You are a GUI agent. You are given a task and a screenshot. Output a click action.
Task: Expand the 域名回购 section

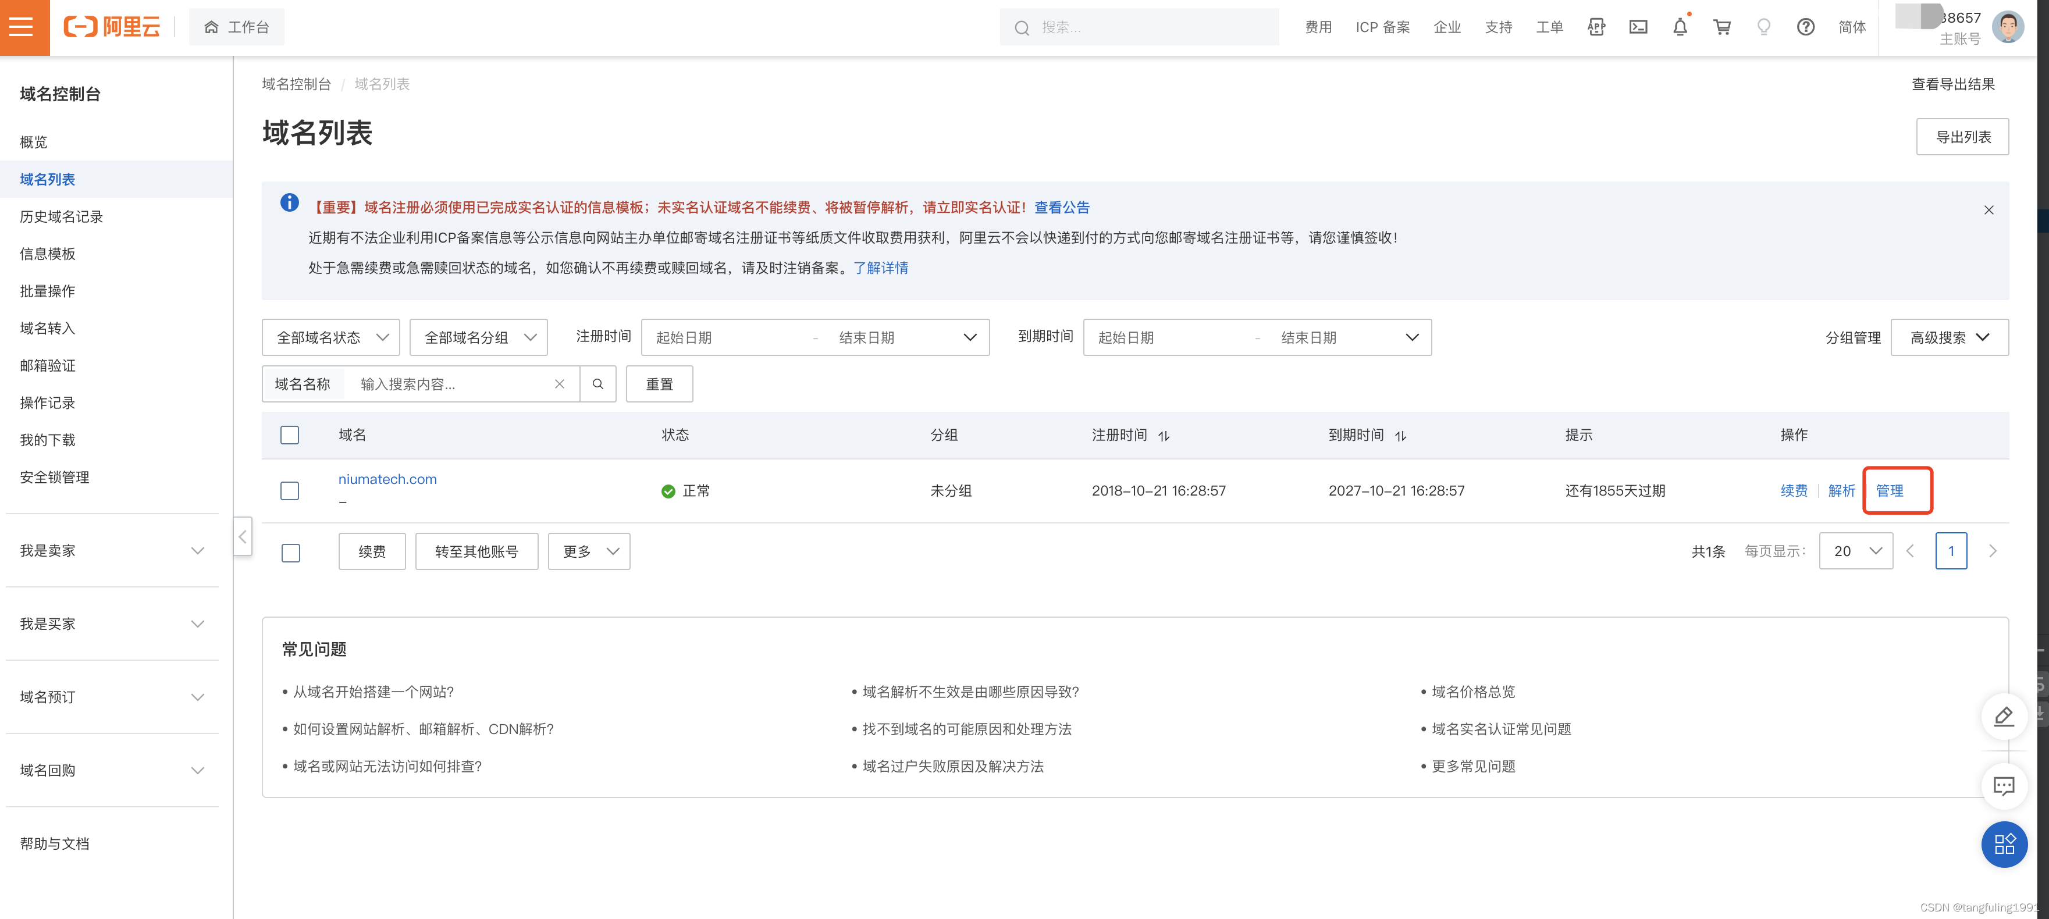pos(112,770)
